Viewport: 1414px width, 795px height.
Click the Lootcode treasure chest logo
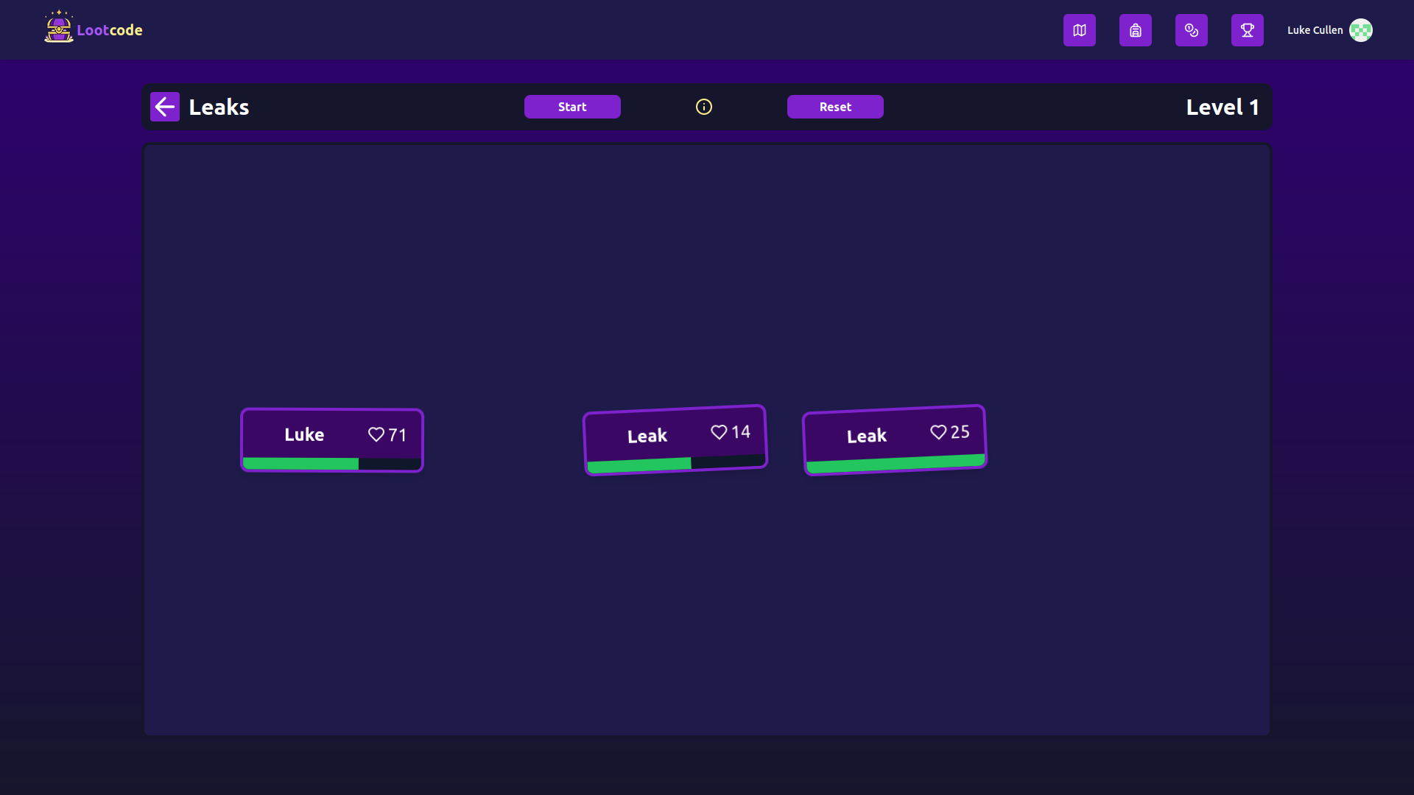coord(58,28)
